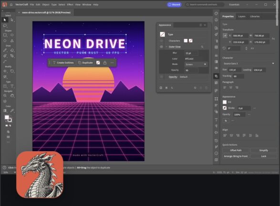This screenshot has width=280, height=206.
Task: Click Arrange: Bring to Front button
Action: pyautogui.click(x=236, y=156)
